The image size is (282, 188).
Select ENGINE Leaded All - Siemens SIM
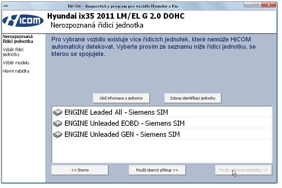coord(162,112)
